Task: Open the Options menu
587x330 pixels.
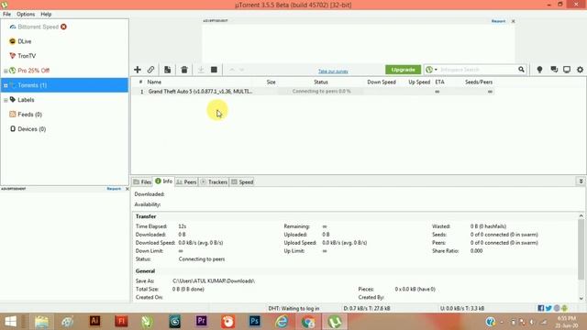Action: 26,14
